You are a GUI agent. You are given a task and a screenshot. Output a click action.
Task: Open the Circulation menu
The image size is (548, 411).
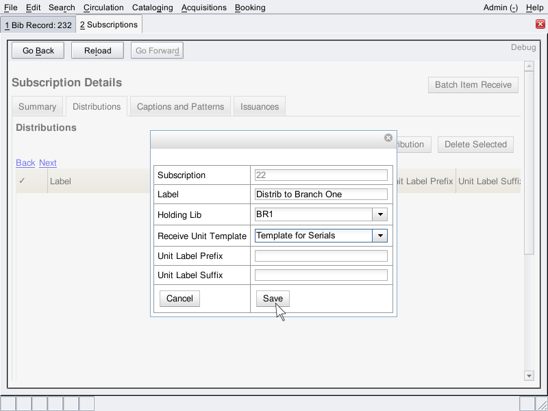click(x=103, y=8)
